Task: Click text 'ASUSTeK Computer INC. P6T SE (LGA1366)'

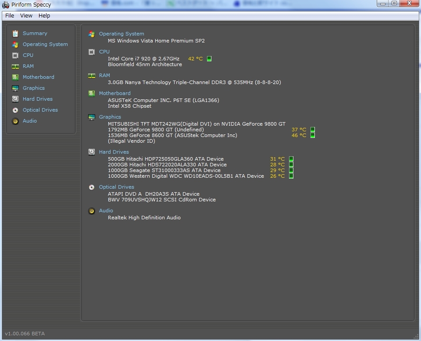Action: (164, 100)
